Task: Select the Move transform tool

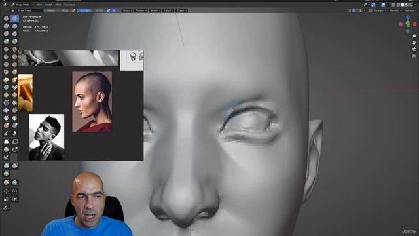Action: point(6,191)
